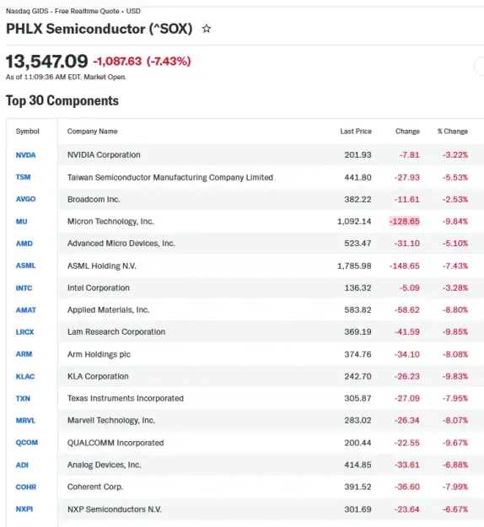Viewport: 484px width, 527px height.
Task: Open the NVDA ticker link
Action: tap(25, 155)
